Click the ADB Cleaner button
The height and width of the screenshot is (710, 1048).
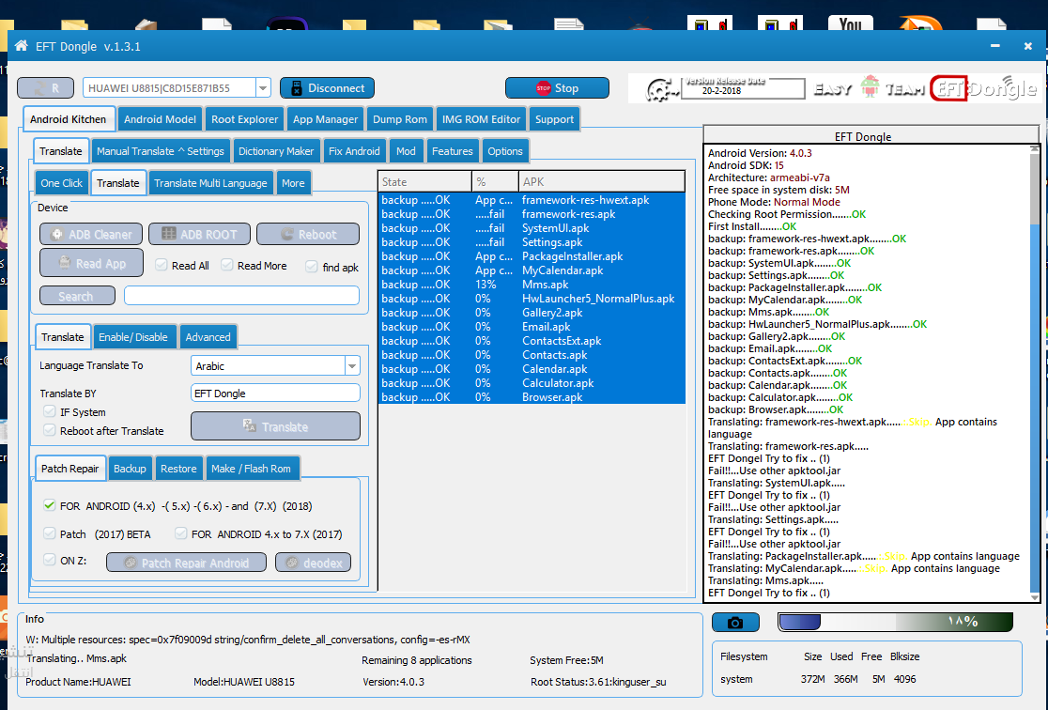click(91, 234)
